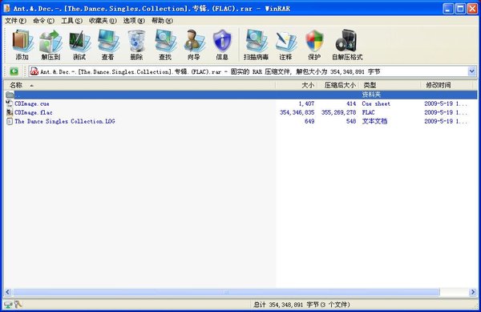Sort by 类型 (Type) column header
The width and height of the screenshot is (481, 312).
pos(390,85)
